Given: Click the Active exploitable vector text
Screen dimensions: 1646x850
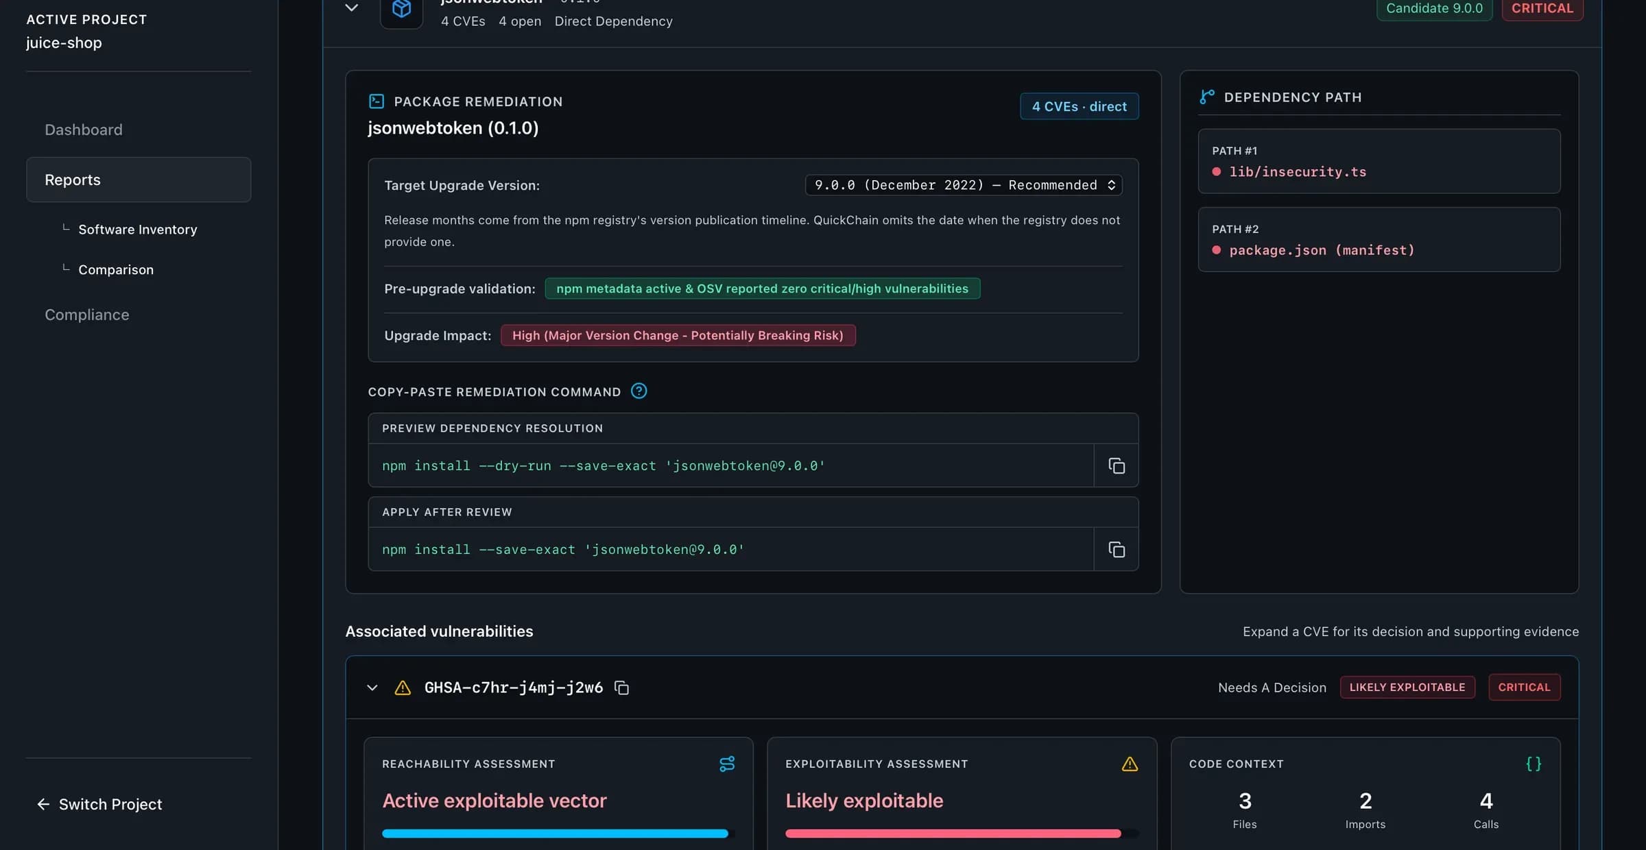Looking at the screenshot, I should click(x=494, y=801).
